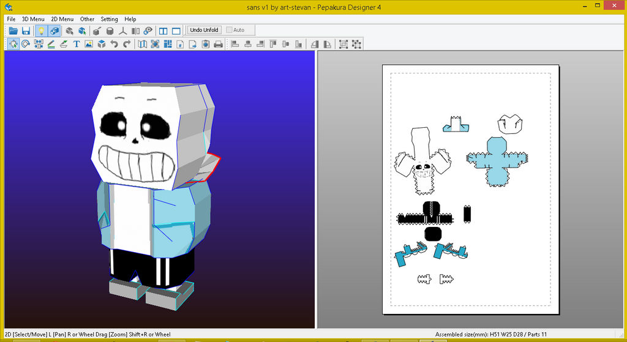Click the align bottom icon
This screenshot has height=342, width=627.
(x=298, y=44)
